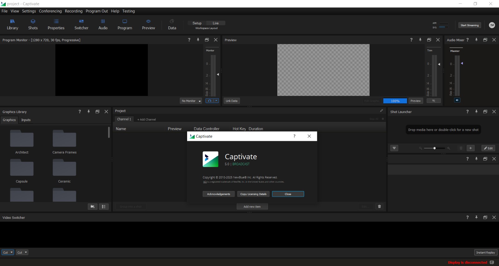Toggle the mute button in Preview panel

[x=434, y=101]
